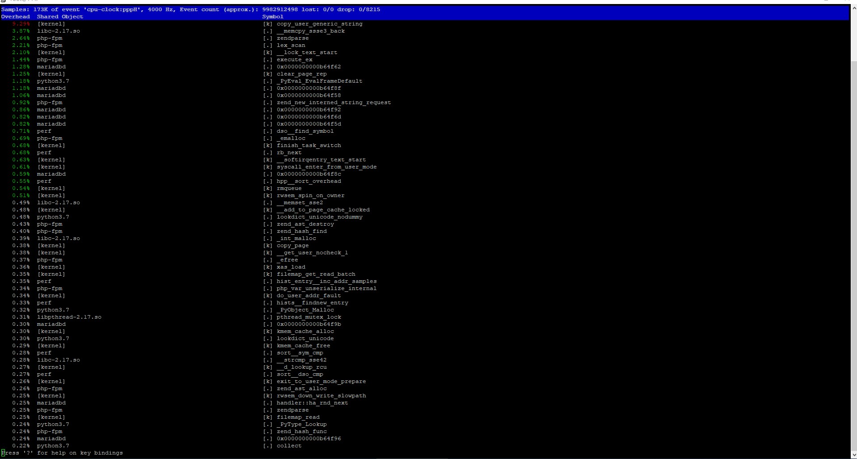857x459 pixels.
Task: Select the filemap_get_read_batch symbol
Action: coord(316,274)
